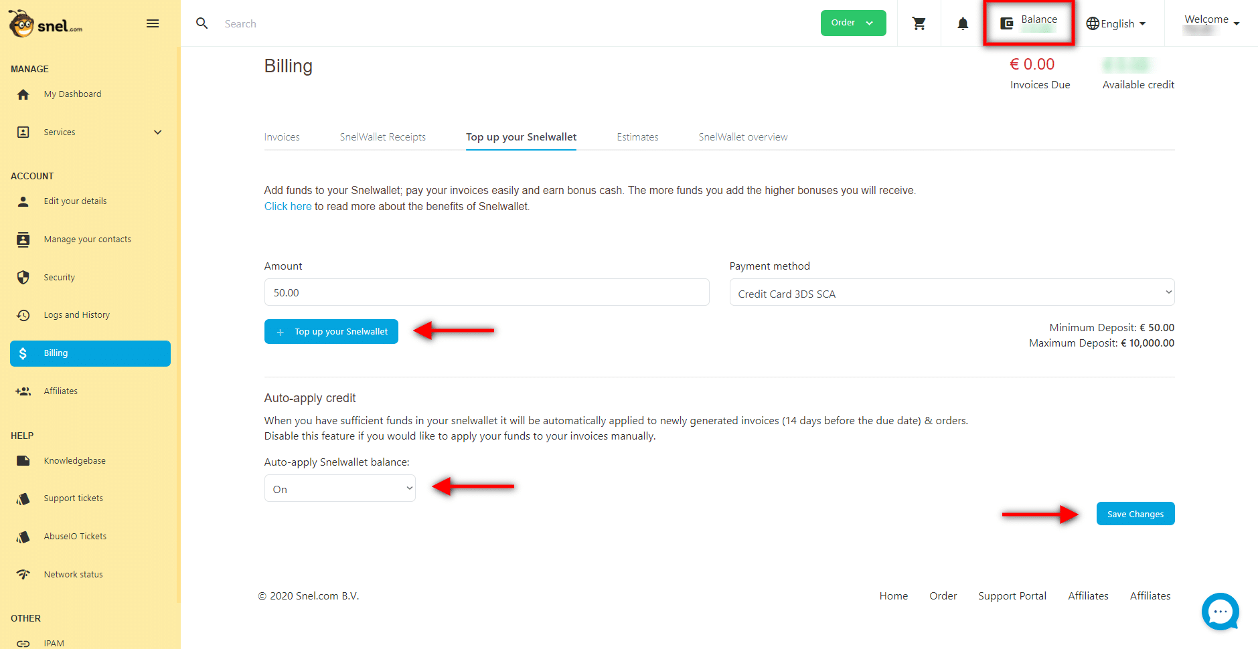Switch to SnelWallet Receipts tab
The height and width of the screenshot is (649, 1258).
click(x=382, y=137)
